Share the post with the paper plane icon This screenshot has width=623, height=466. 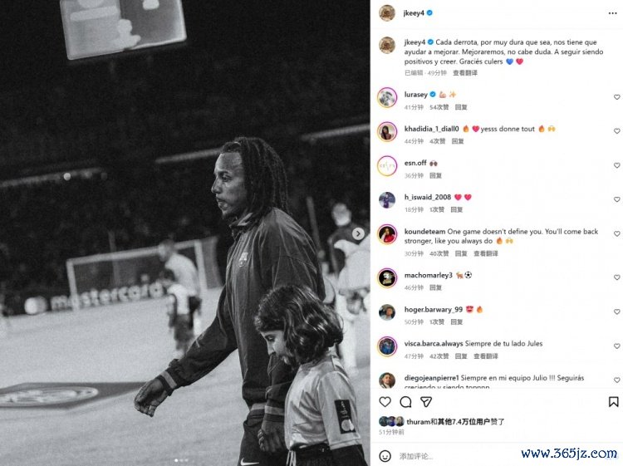tap(426, 402)
